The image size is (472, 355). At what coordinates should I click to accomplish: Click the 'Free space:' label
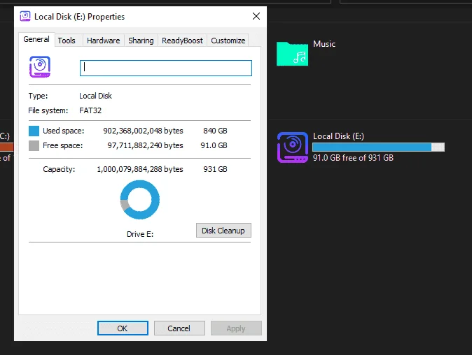pos(62,145)
